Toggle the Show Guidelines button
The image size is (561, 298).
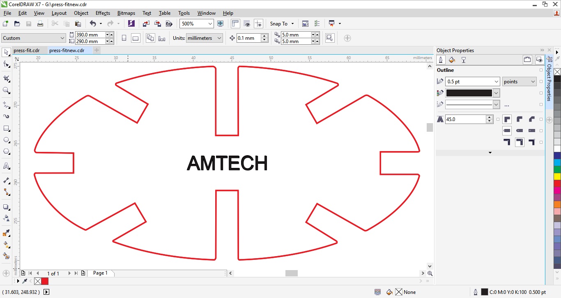258,24
